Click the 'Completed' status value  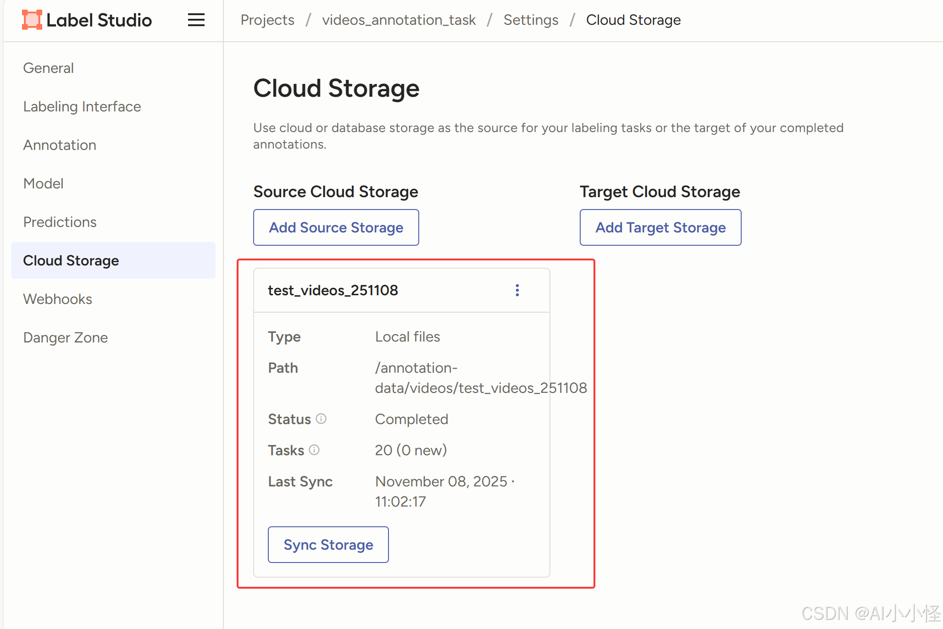click(412, 419)
